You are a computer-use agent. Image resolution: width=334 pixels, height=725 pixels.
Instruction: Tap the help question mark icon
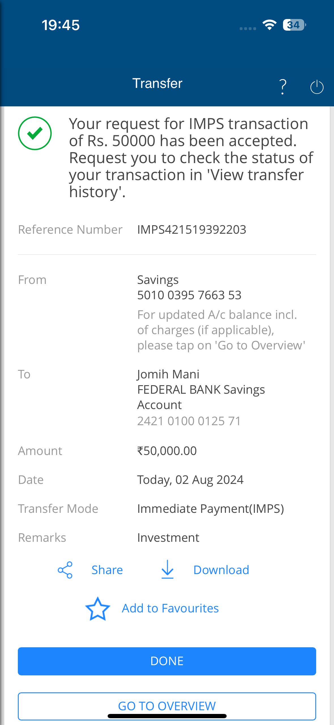[x=282, y=87]
